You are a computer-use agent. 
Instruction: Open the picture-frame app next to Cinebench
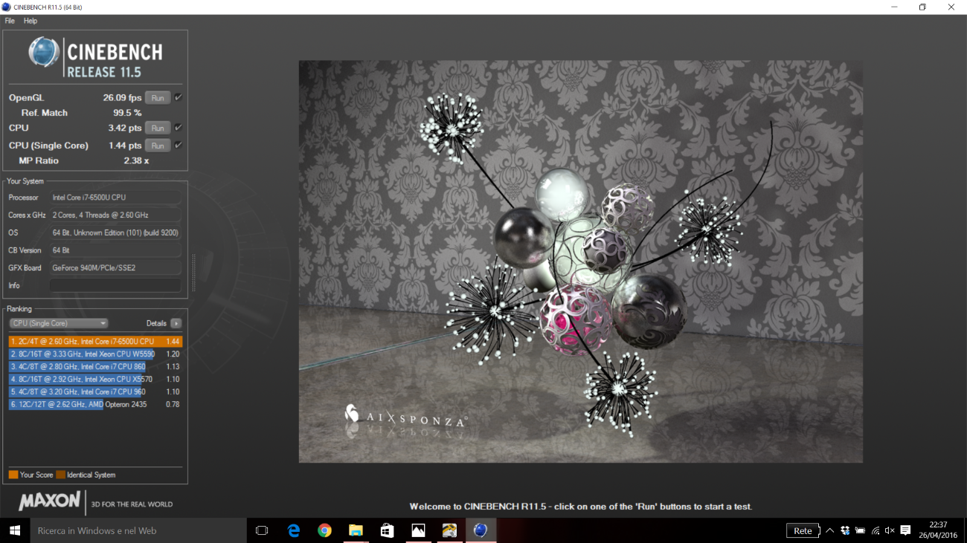pos(449,530)
